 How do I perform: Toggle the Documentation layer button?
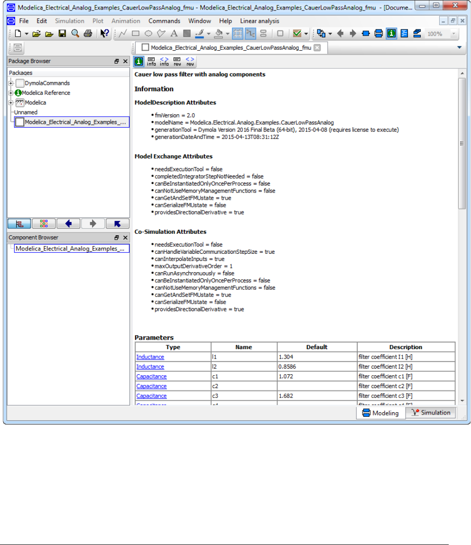[x=391, y=34]
